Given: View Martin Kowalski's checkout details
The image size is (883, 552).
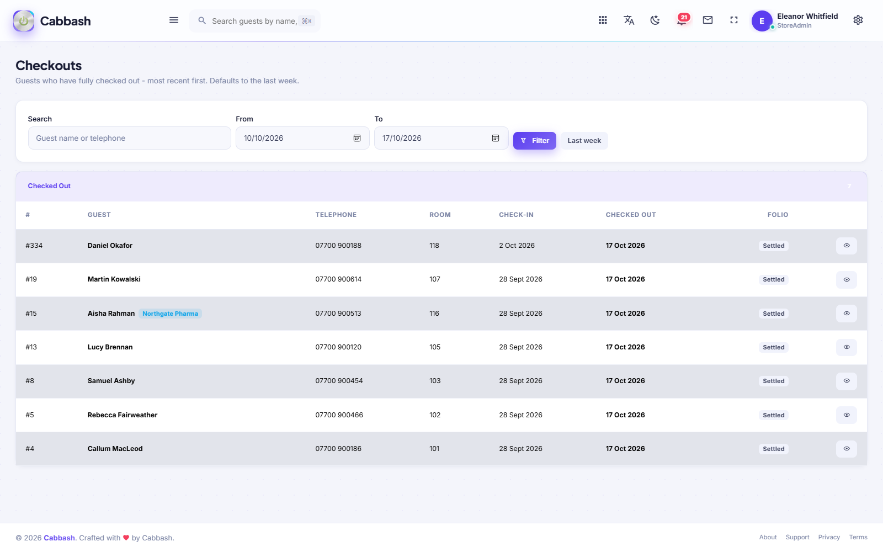Looking at the screenshot, I should [847, 279].
